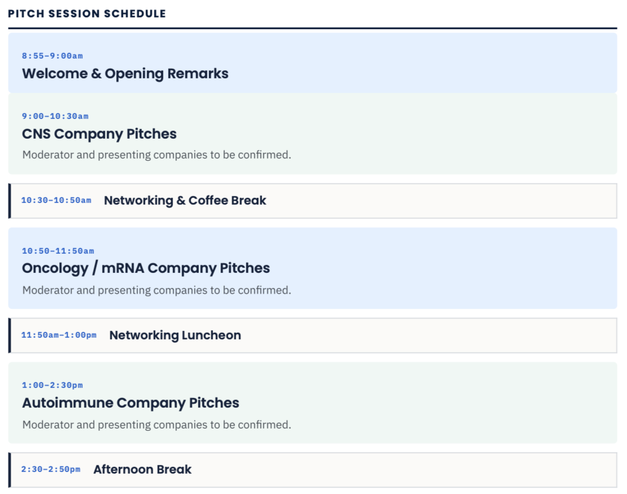Click the Pitch Session Schedule heading

coord(87,14)
